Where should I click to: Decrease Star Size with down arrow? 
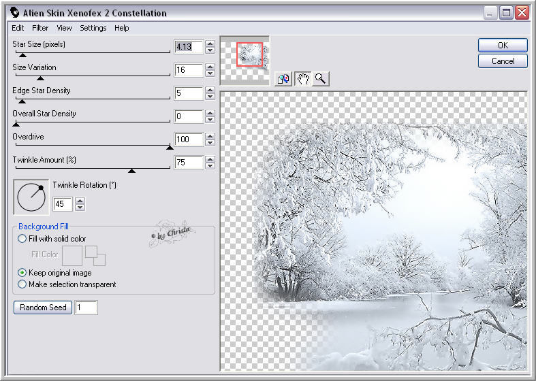coord(210,50)
